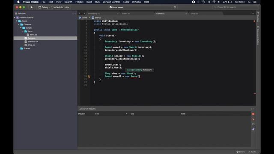Open the Time Machine menu bar icon

[x=203, y=2]
